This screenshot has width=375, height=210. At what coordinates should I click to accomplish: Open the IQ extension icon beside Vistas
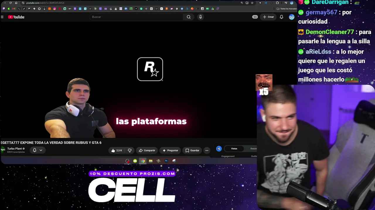coord(219,149)
